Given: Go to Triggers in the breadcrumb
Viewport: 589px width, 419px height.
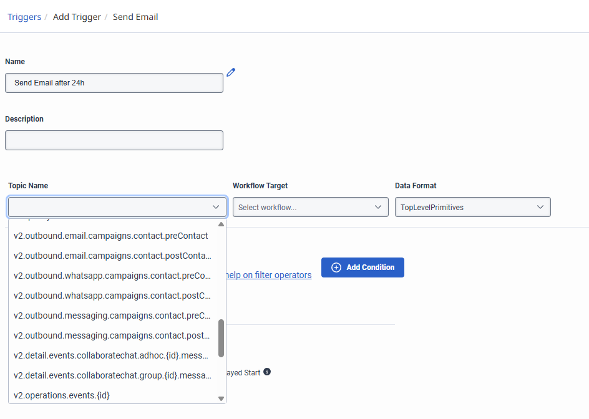Looking at the screenshot, I should 23,17.
